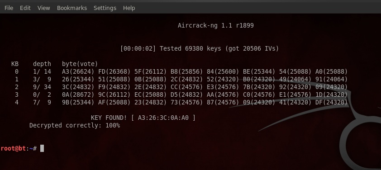
Task: Click EC(25088) in KB row 3
Action: coord(151,94)
